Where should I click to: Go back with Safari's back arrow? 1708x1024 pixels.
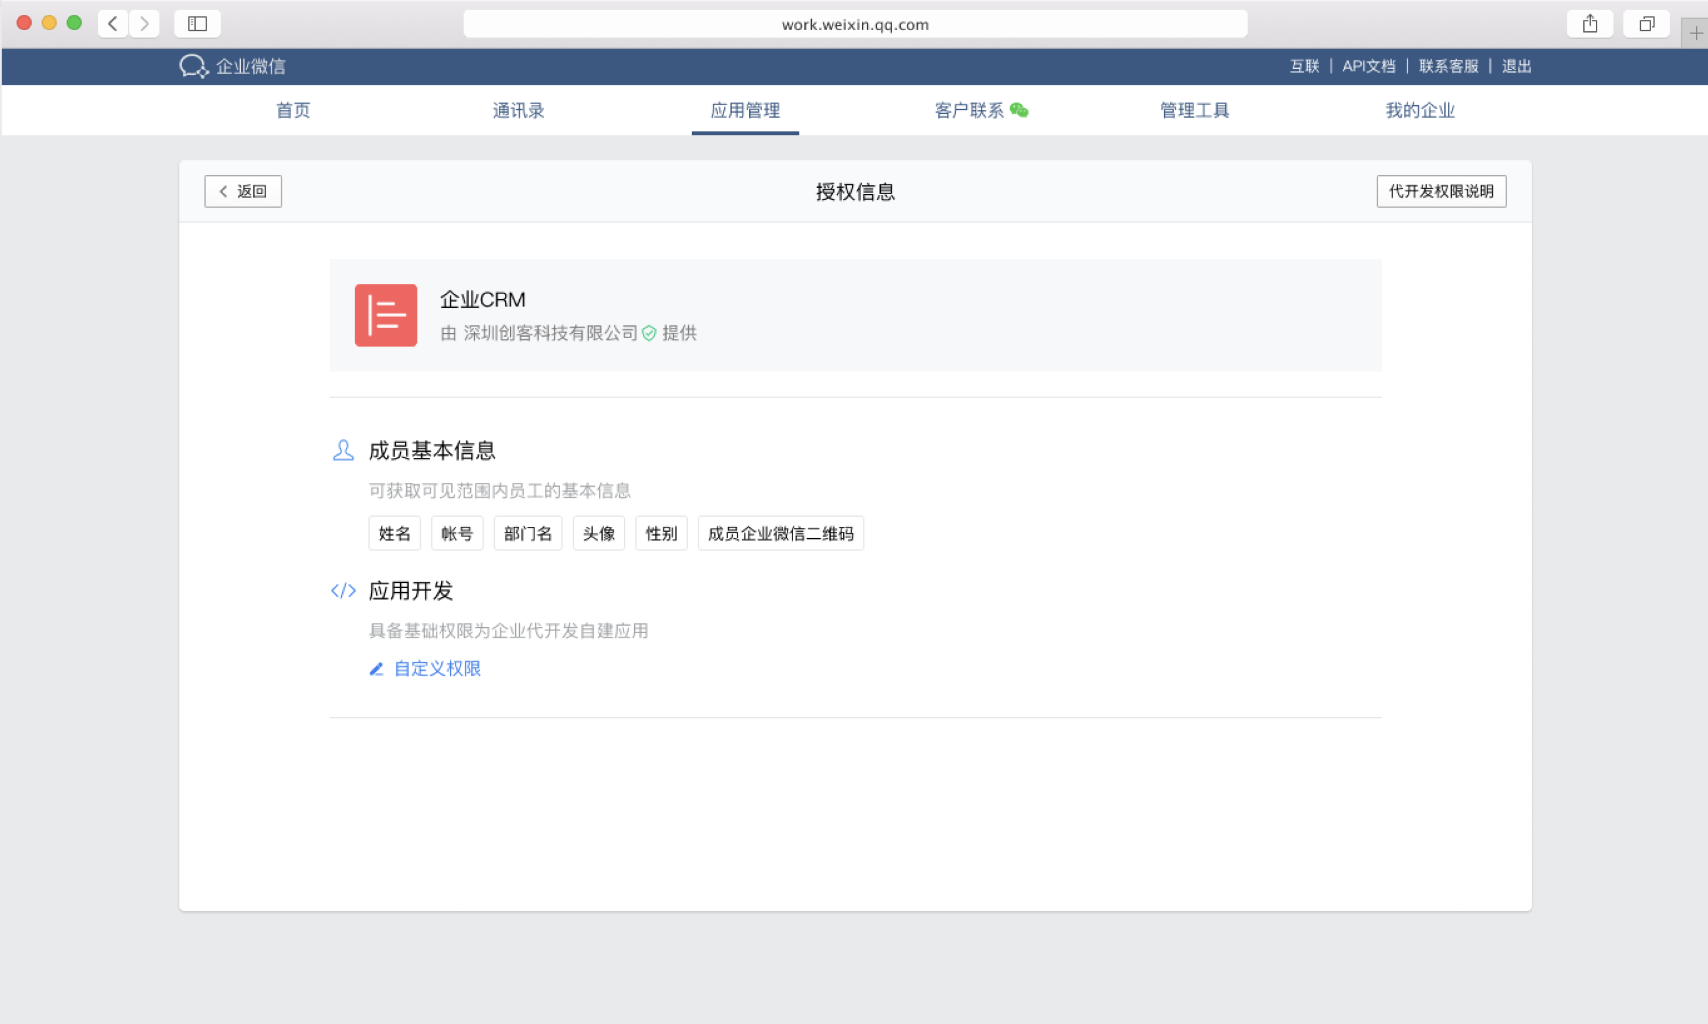[113, 24]
